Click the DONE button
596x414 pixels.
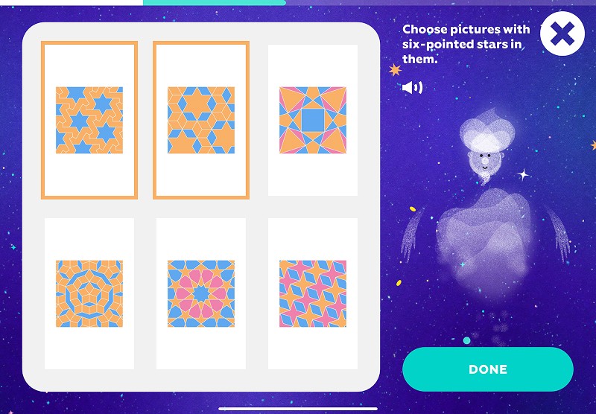pos(488,369)
